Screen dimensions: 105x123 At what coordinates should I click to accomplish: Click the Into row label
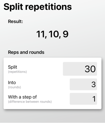click(x=12, y=83)
